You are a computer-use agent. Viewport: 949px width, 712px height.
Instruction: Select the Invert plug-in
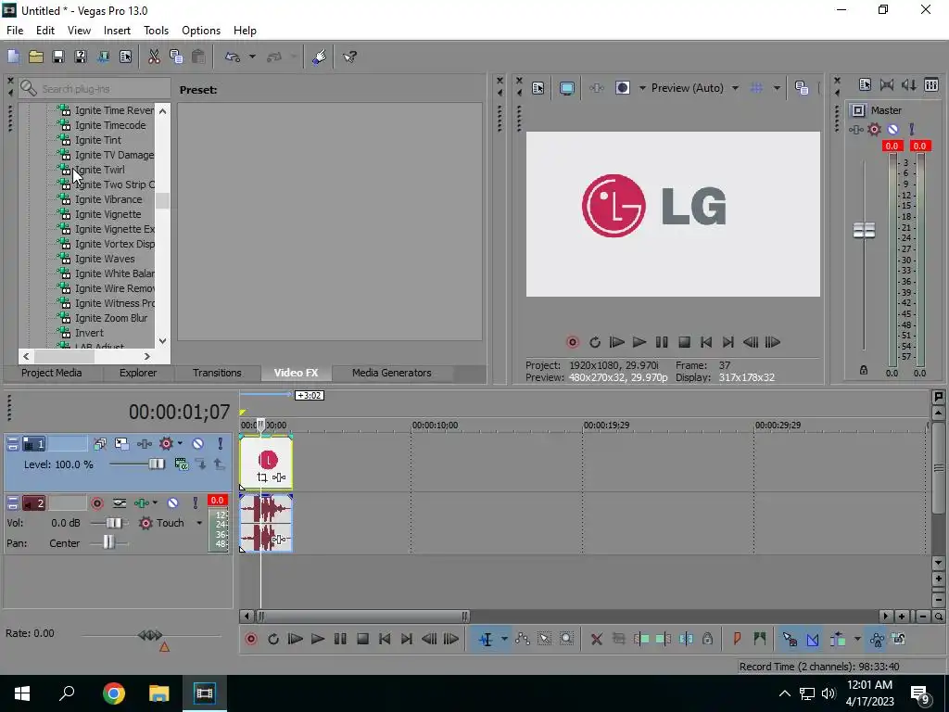pyautogui.click(x=89, y=333)
